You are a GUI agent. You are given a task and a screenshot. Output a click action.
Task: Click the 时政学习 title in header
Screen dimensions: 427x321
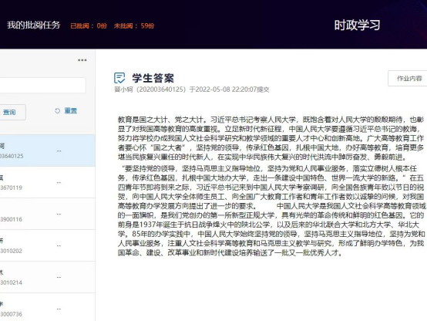(x=357, y=25)
